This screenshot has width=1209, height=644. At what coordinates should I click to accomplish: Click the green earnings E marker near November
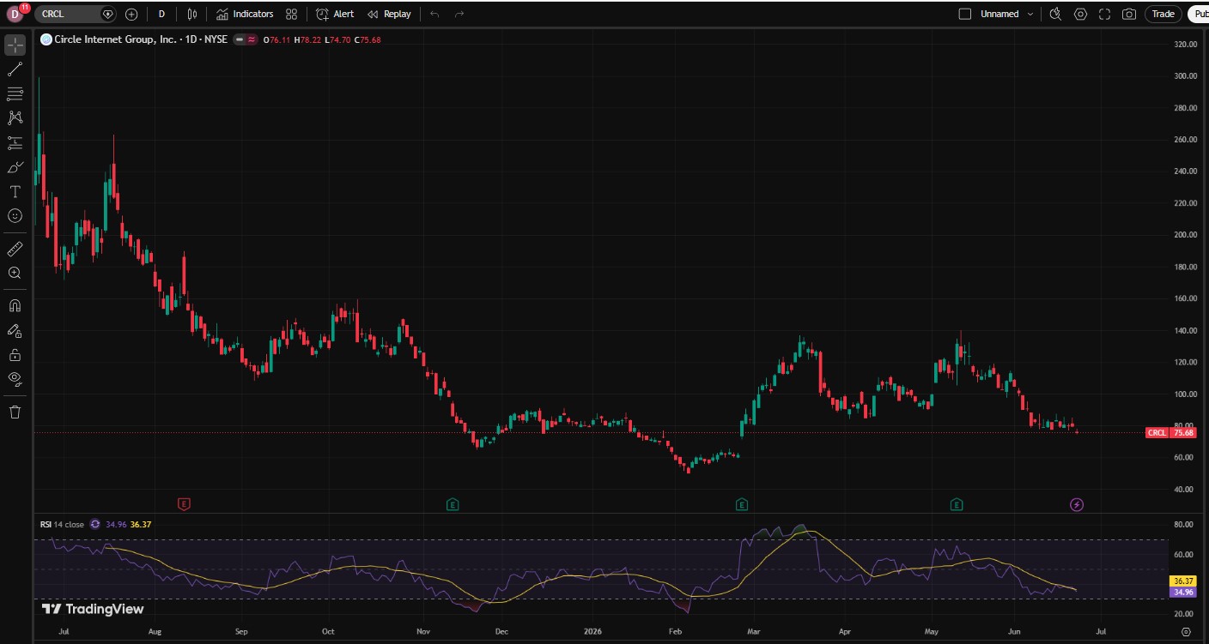(x=453, y=504)
